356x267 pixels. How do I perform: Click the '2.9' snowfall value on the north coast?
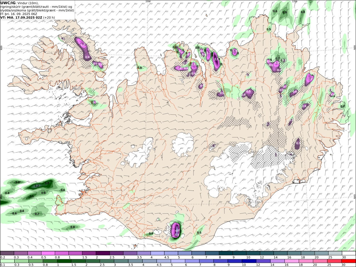click(217, 59)
